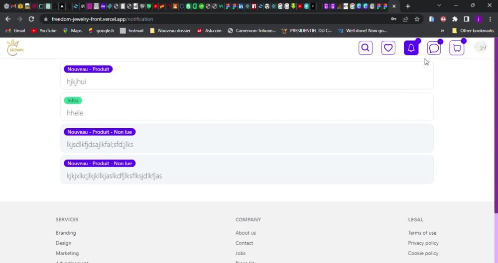The height and width of the screenshot is (263, 498).
Task: Go back with browser back arrow
Action: (x=8, y=19)
